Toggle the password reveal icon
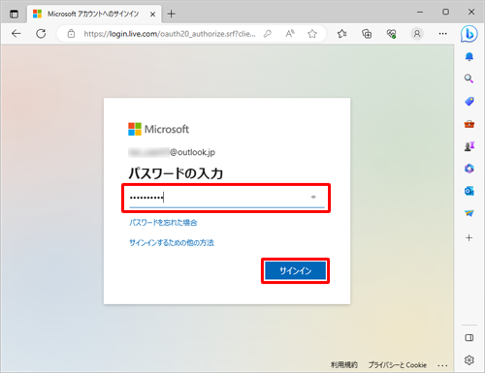 click(x=313, y=197)
